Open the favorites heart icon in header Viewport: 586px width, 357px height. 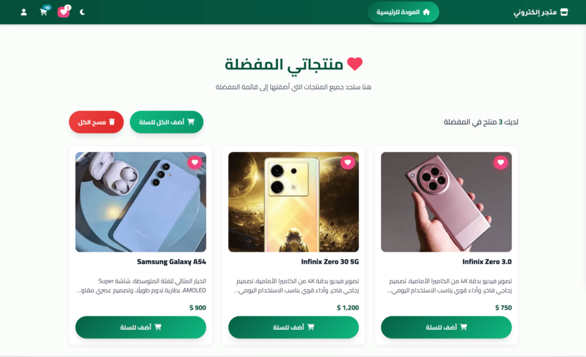click(63, 12)
